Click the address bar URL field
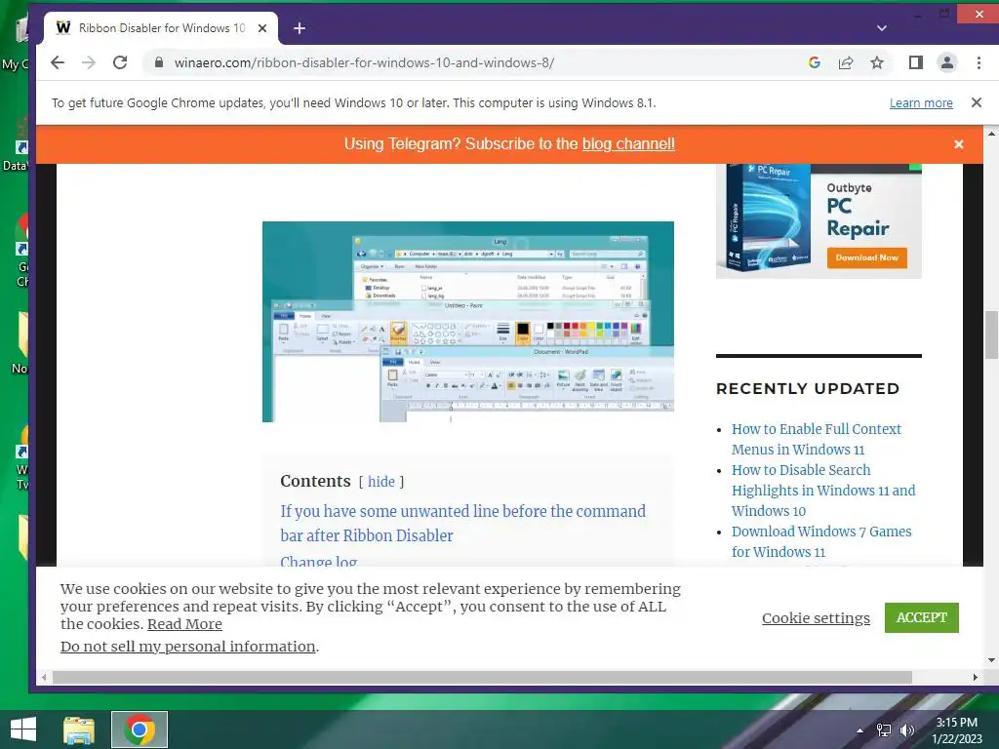The image size is (999, 749). coord(471,62)
